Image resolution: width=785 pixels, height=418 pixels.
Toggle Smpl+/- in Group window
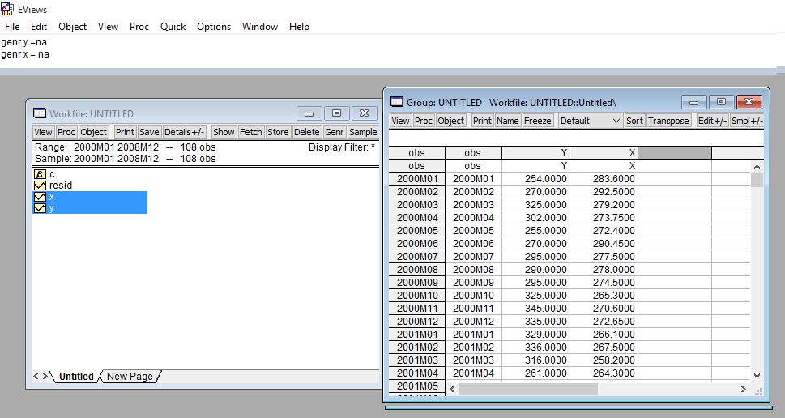[747, 121]
